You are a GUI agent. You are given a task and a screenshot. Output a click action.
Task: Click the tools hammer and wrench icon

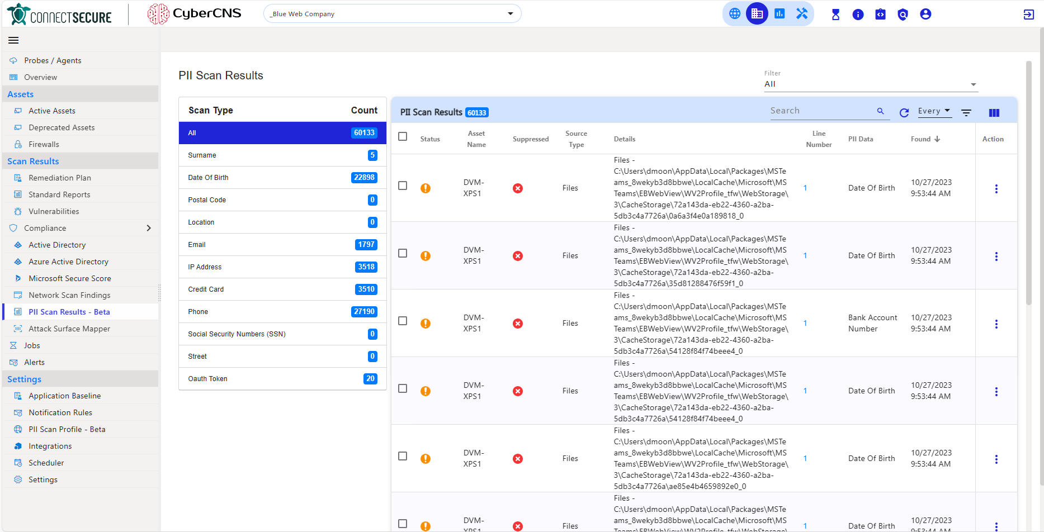click(801, 13)
